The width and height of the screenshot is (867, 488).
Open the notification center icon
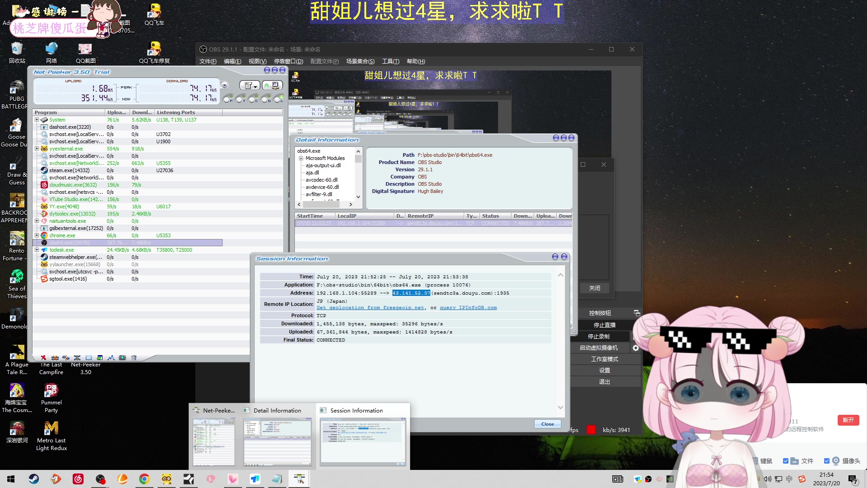853,479
